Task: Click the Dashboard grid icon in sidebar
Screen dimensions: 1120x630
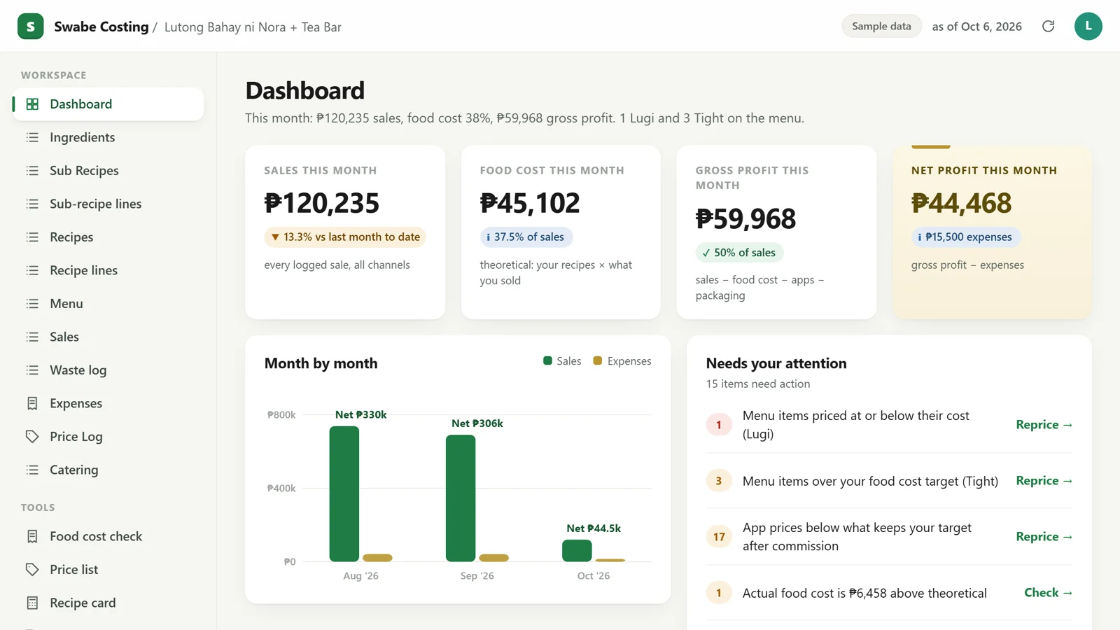Action: [x=32, y=104]
